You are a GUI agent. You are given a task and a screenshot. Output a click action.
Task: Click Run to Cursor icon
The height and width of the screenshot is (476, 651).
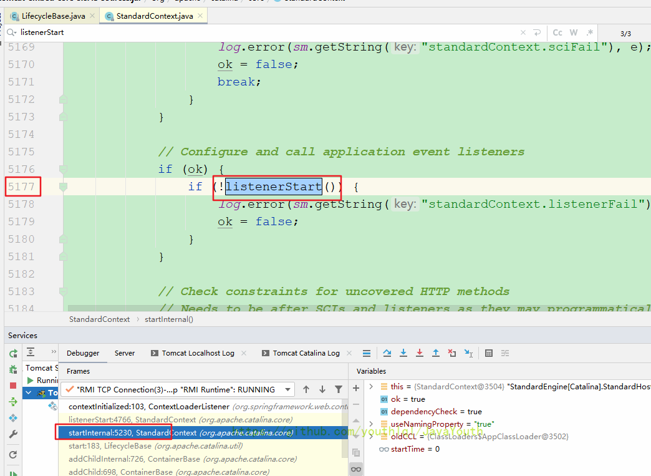click(x=468, y=353)
